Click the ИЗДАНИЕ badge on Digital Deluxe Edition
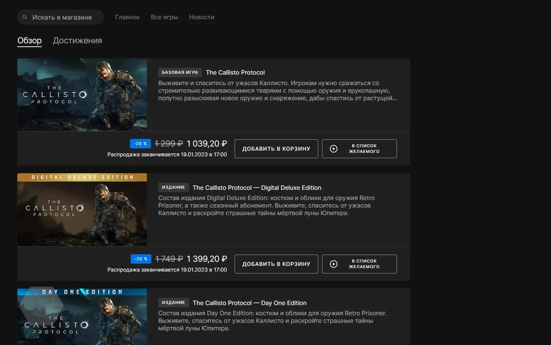 173,187
